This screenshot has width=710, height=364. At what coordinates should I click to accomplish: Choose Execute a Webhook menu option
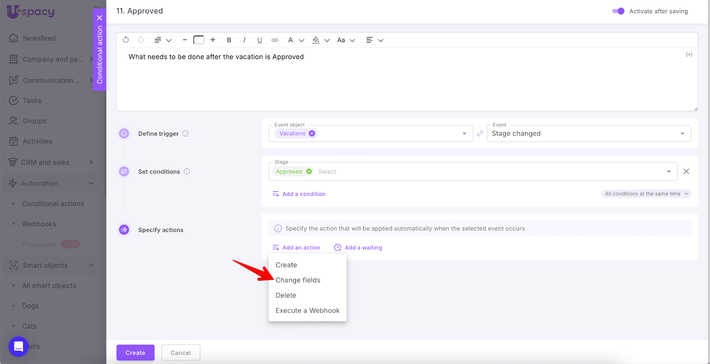pyautogui.click(x=307, y=310)
